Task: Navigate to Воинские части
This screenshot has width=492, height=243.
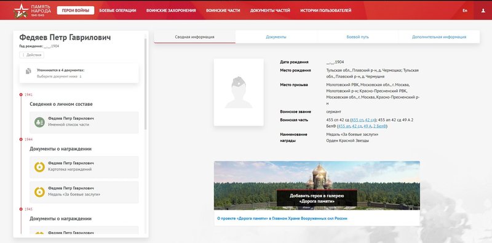Action: [x=223, y=10]
